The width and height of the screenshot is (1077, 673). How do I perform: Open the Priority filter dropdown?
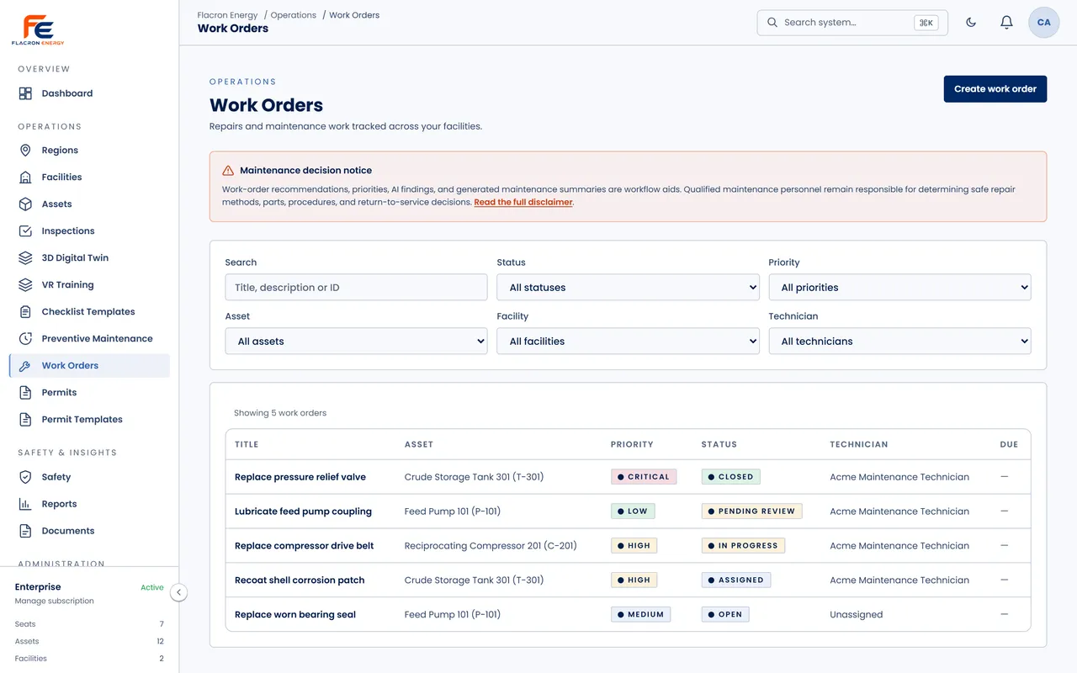(x=899, y=288)
